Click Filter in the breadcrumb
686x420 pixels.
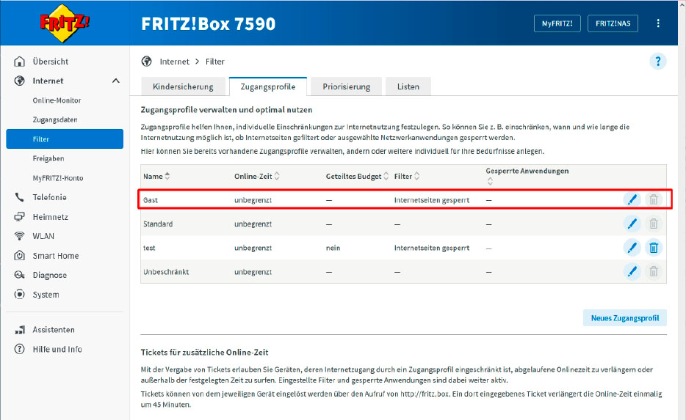click(214, 62)
